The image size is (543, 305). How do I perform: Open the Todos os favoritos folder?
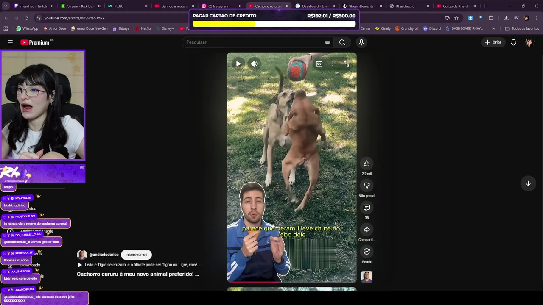pyautogui.click(x=522, y=28)
